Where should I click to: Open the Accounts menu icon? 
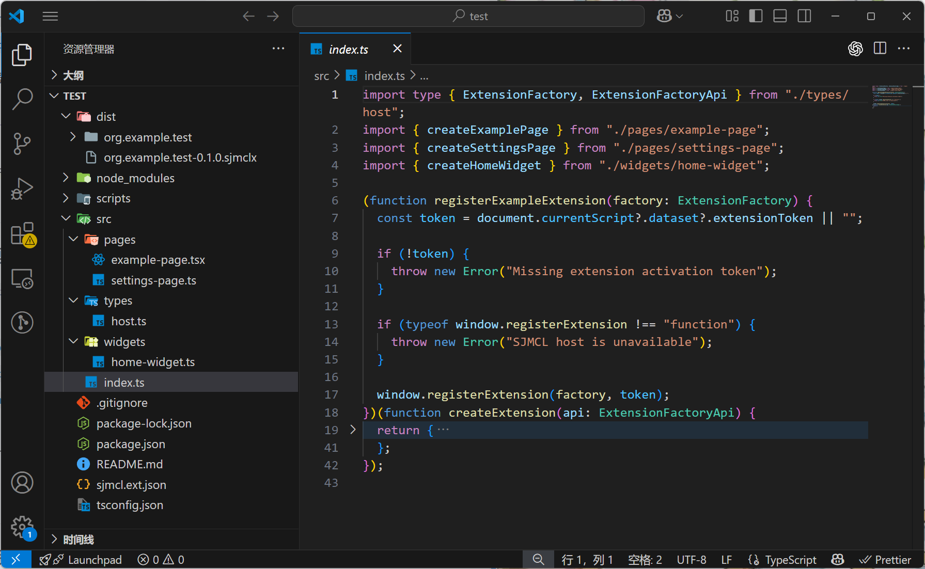pos(22,483)
